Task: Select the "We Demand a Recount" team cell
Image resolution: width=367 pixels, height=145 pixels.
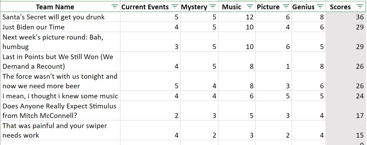Action: click(x=60, y=61)
